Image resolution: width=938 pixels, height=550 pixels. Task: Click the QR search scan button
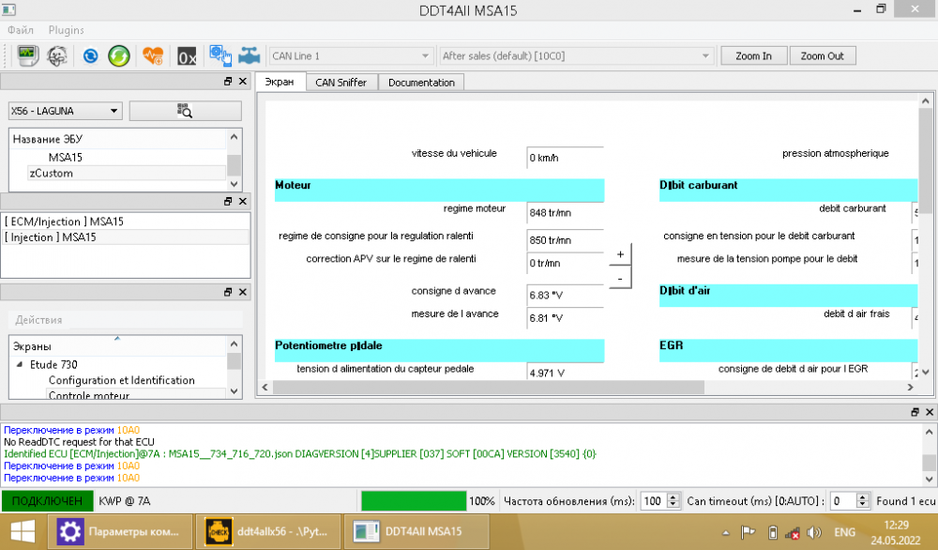pyautogui.click(x=186, y=111)
